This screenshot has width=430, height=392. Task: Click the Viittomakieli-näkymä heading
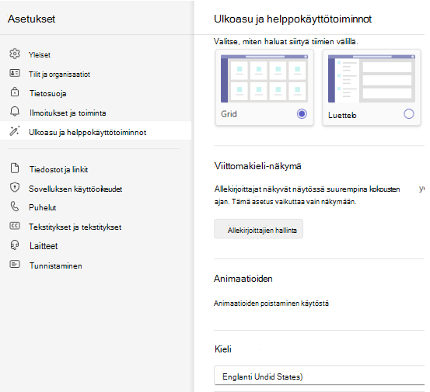(258, 166)
